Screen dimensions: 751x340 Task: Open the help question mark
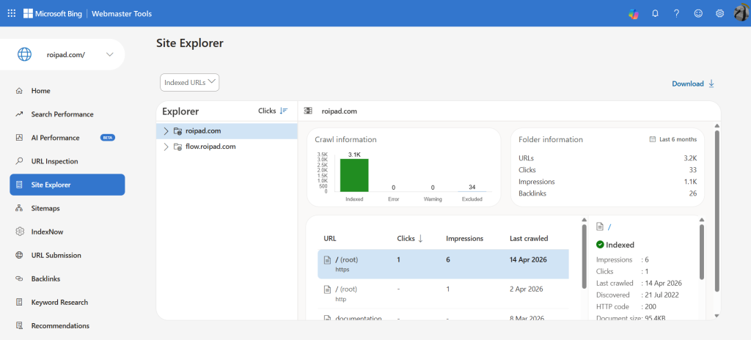[x=676, y=13]
